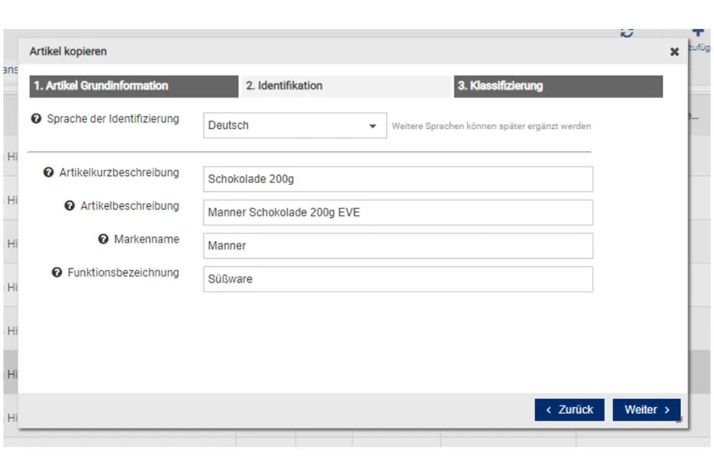
Task: Click the Artikelbeschreibung input field
Action: [398, 212]
